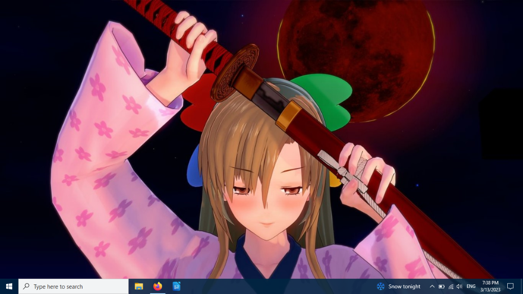Open the calendar flyout from 7:38 PM clock

tap(490, 283)
